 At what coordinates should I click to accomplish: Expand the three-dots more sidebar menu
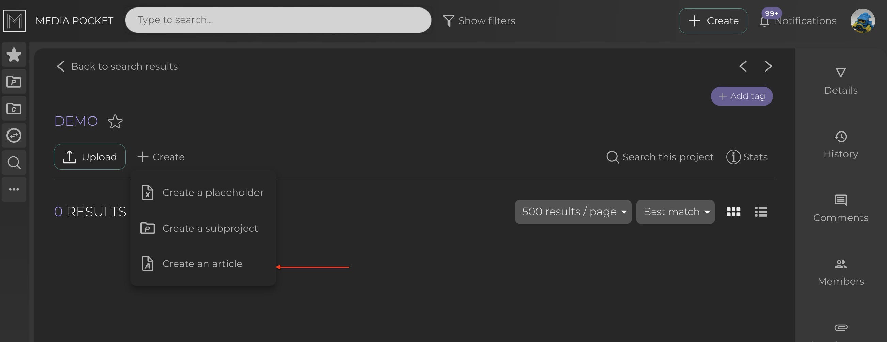(x=14, y=189)
